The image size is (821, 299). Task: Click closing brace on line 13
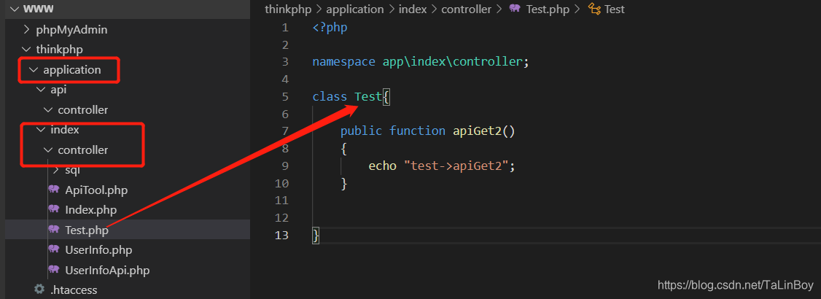316,236
